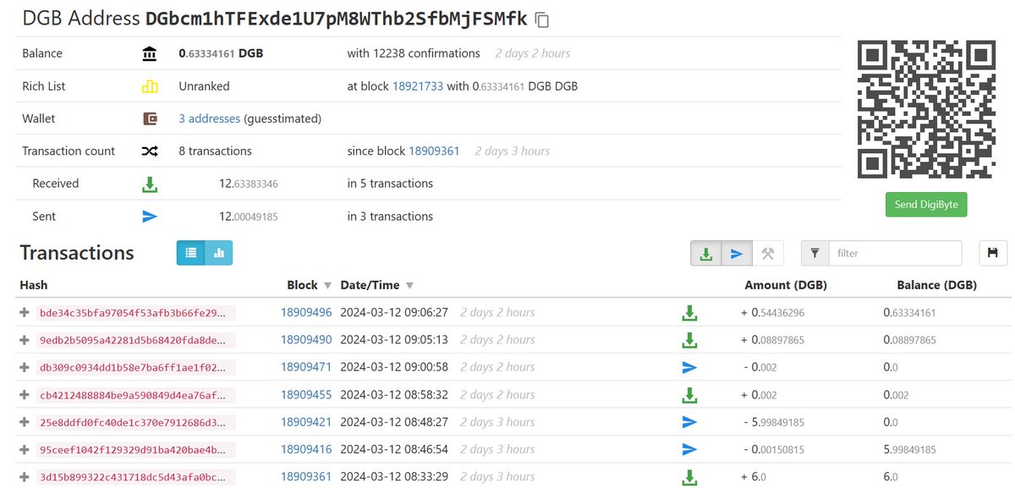Click the shuffle Transaction count icon
The image size is (1015, 488).
(150, 151)
